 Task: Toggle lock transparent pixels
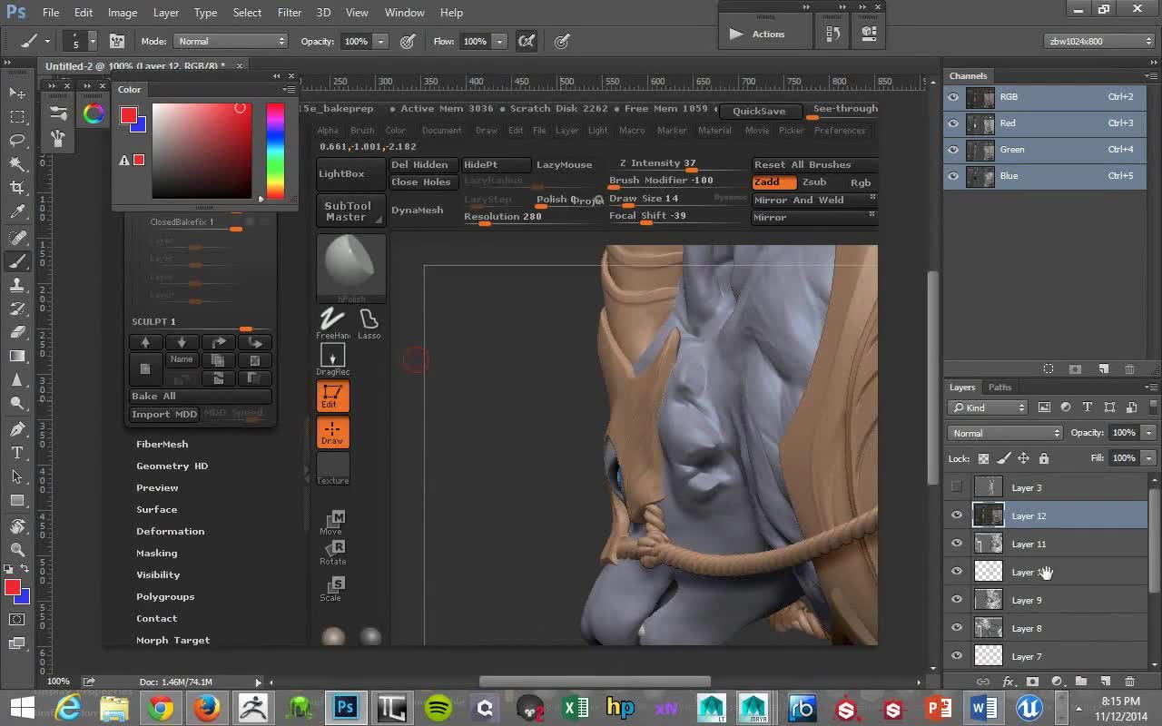[x=983, y=458]
